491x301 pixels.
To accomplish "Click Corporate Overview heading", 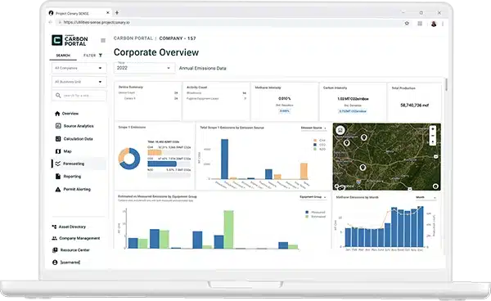I will tap(156, 52).
